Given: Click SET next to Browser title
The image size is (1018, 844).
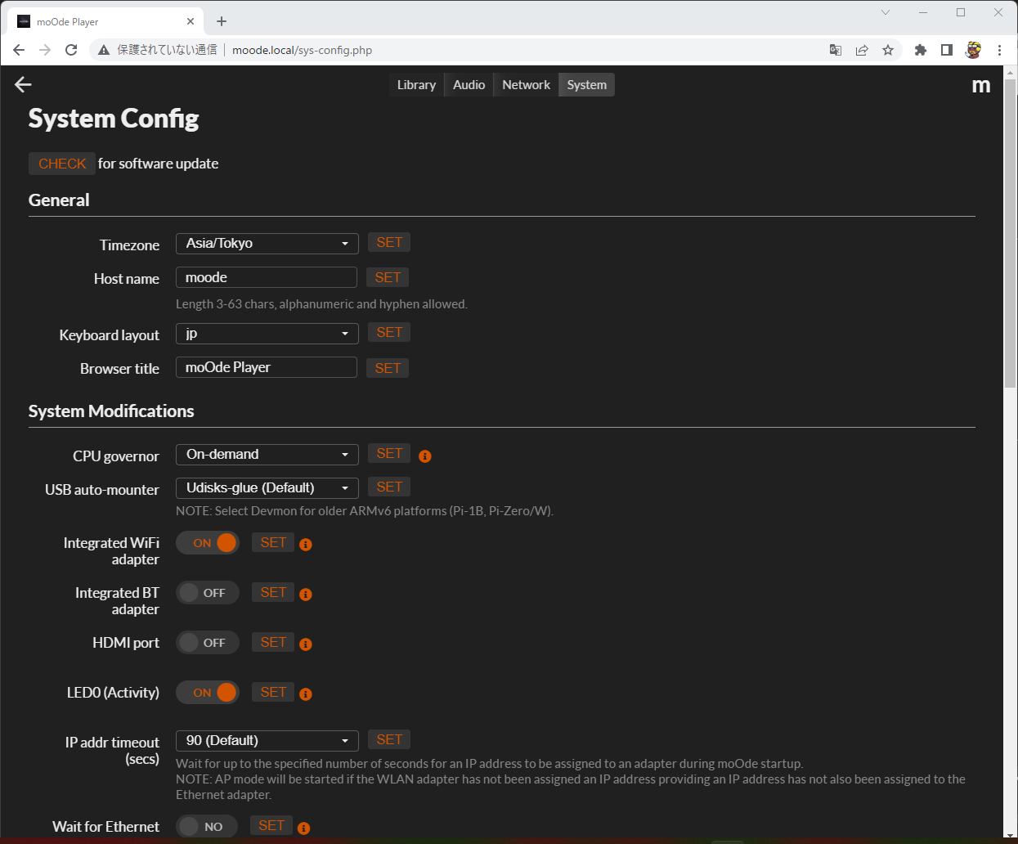Looking at the screenshot, I should point(388,369).
